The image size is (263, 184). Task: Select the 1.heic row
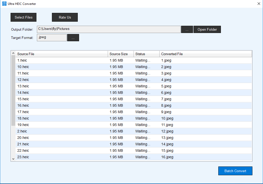(134, 60)
